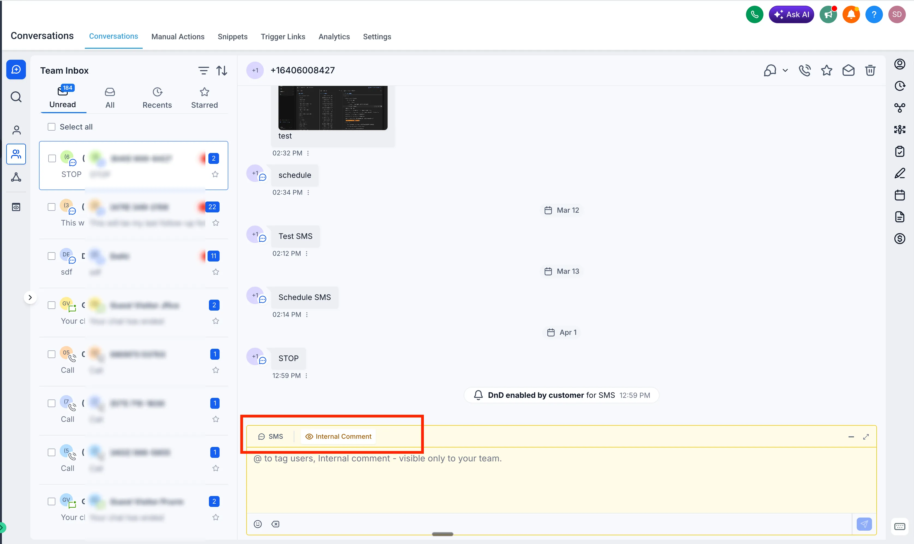Viewport: 914px width, 544px height.
Task: Expand the collapsed left panel chevron
Action: [x=31, y=297]
